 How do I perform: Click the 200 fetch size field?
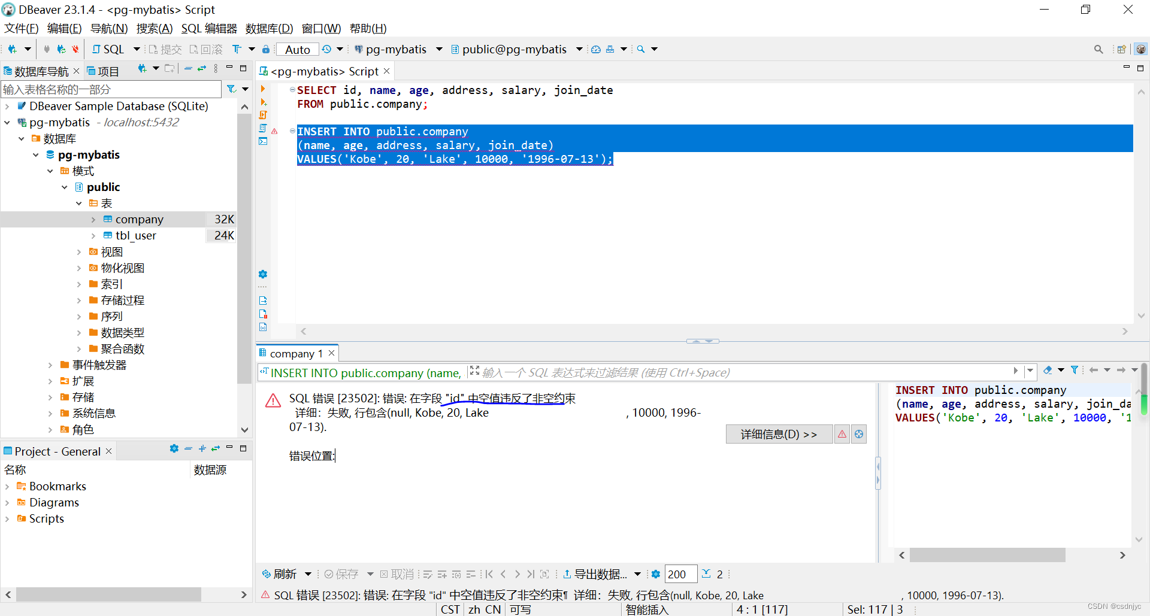click(x=681, y=574)
